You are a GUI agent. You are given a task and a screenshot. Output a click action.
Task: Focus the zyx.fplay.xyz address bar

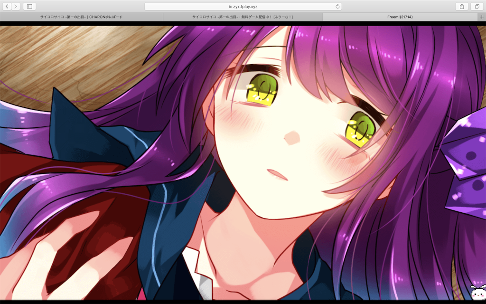click(243, 6)
